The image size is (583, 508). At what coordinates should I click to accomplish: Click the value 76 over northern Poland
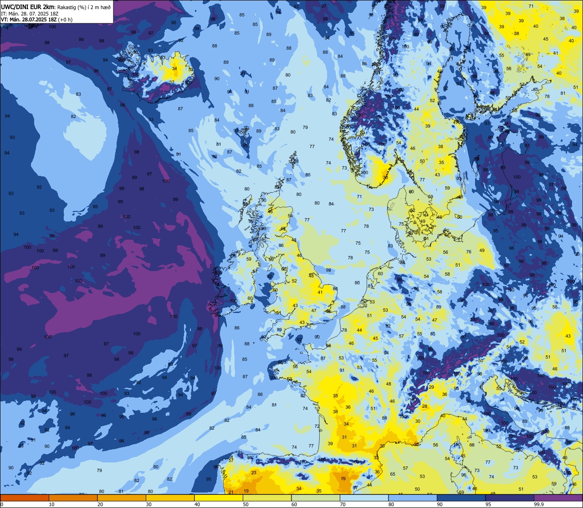click(469, 252)
